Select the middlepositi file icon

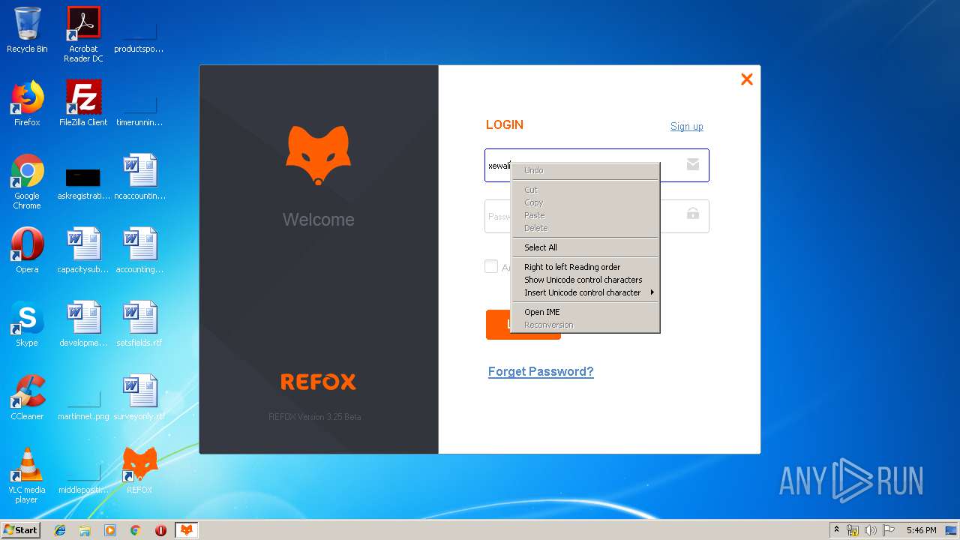click(x=83, y=479)
